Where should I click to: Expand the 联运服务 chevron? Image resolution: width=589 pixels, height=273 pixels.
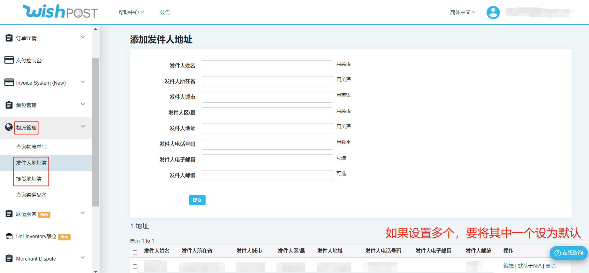(83, 213)
